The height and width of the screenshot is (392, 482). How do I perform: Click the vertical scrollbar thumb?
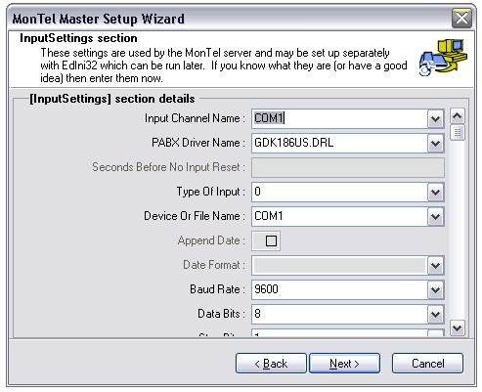click(458, 133)
